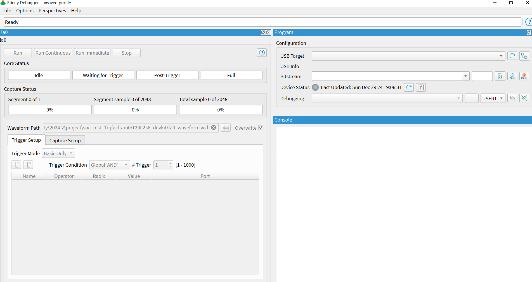Click the gray Device Status indicator

(x=315, y=87)
